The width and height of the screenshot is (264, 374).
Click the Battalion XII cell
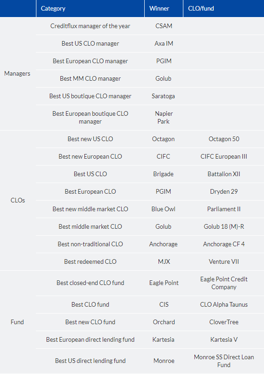coord(224,174)
